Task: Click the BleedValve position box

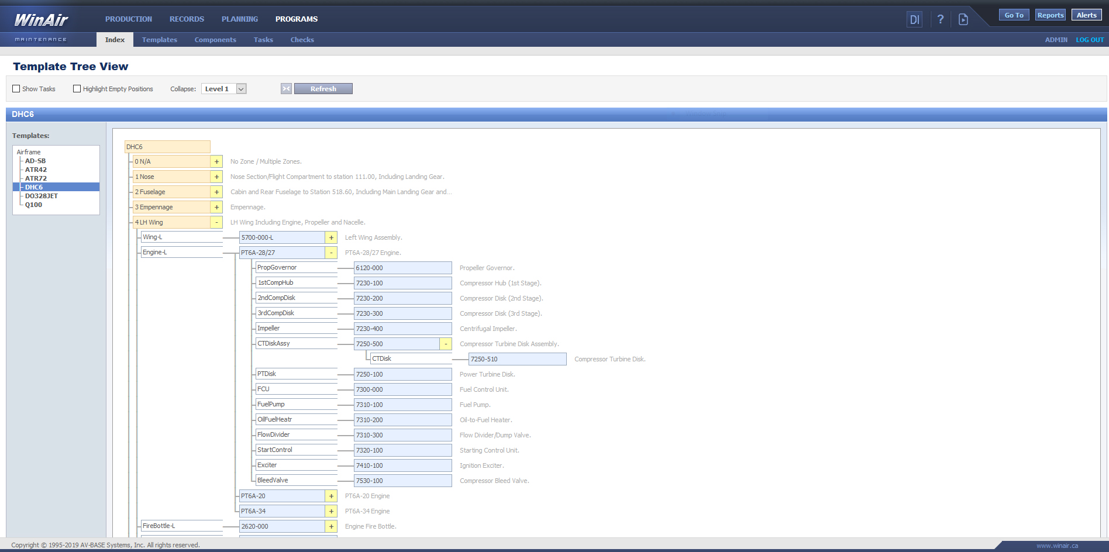Action: tap(297, 481)
